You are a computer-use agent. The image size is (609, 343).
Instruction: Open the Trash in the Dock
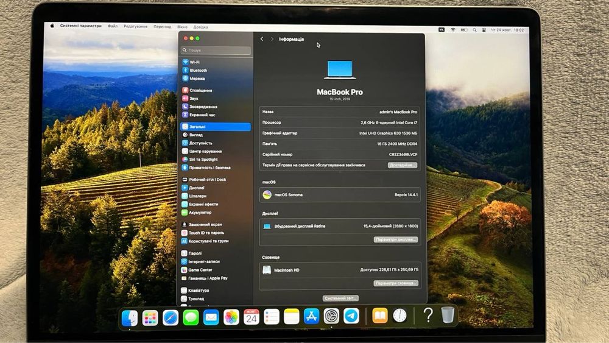coord(448,314)
